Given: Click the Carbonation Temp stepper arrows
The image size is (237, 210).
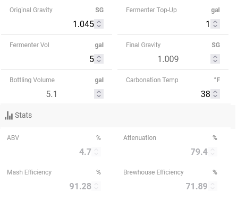Looking at the screenshot, I should tap(215, 94).
